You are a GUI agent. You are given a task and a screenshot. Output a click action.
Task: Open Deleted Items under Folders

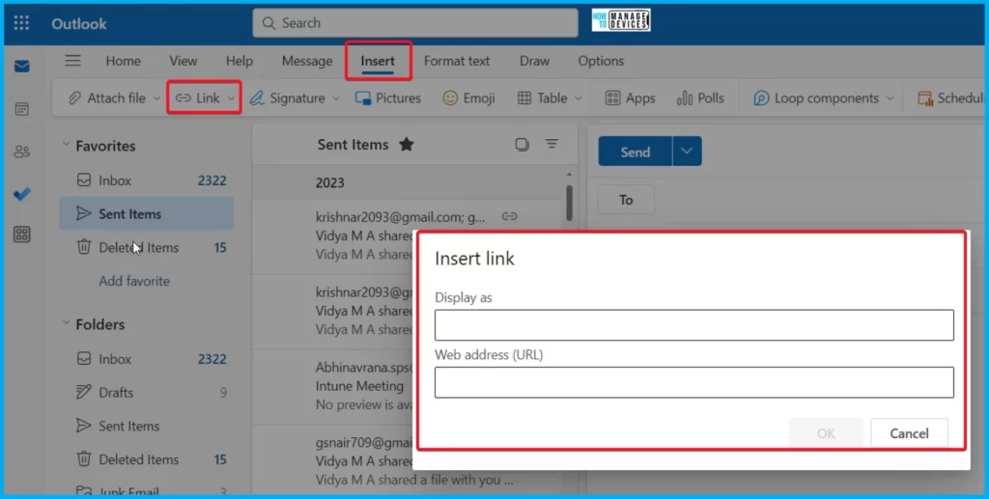[x=147, y=459]
